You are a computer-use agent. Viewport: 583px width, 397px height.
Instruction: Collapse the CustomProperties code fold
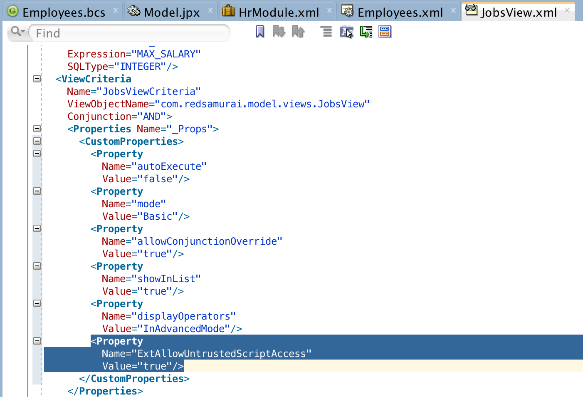pos(37,141)
